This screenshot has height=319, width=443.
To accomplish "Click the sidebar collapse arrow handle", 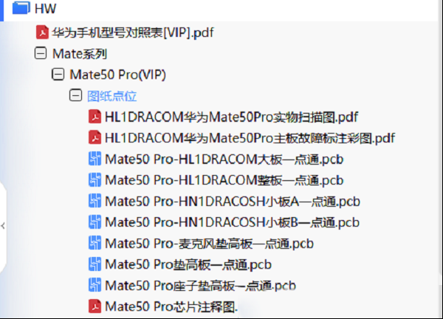I will (x=3, y=226).
